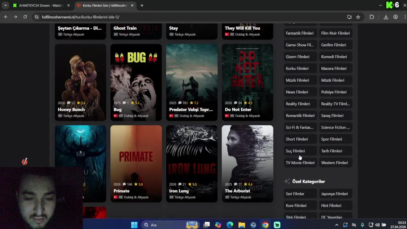Select Reality Filmleri category
407x229 pixels.
click(x=300, y=104)
